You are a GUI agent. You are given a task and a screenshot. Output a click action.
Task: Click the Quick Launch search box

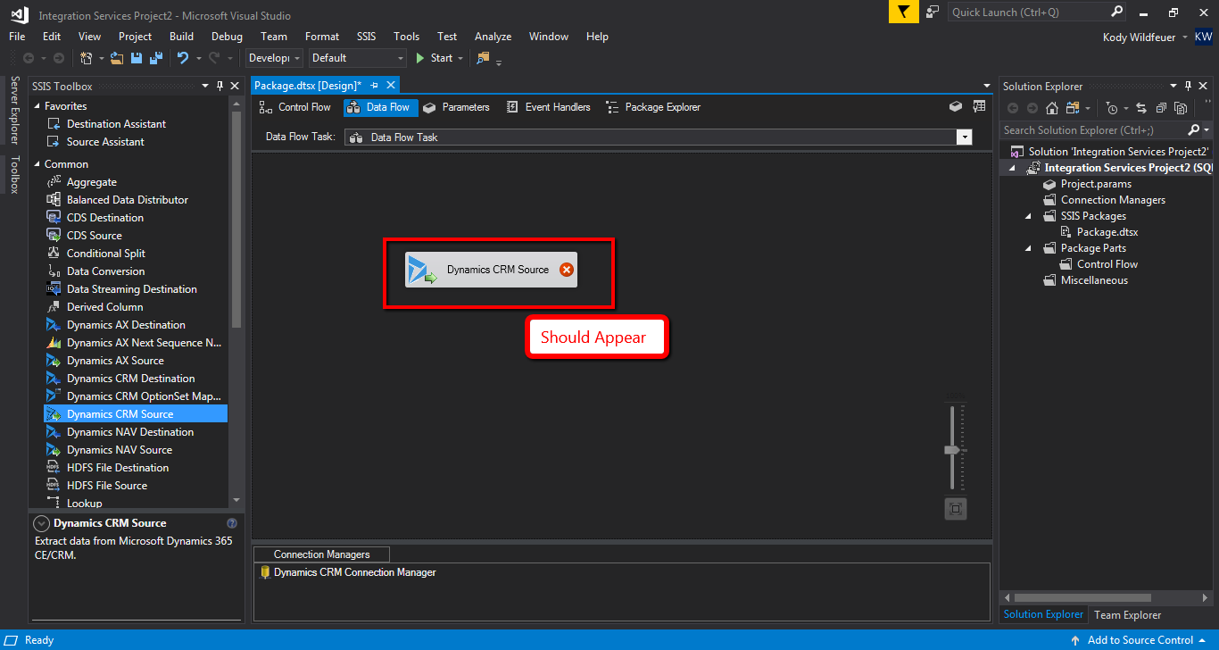[1029, 12]
